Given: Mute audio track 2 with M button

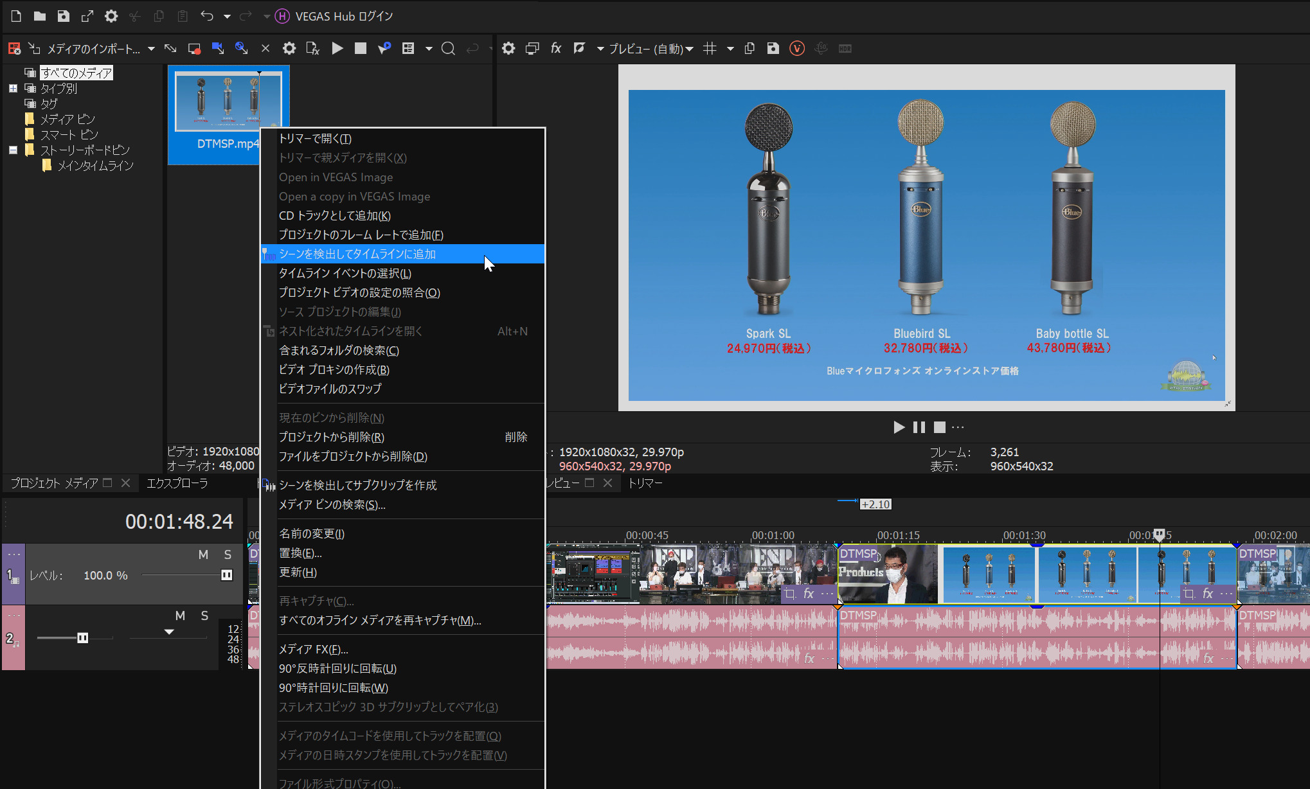Looking at the screenshot, I should pos(180,616).
